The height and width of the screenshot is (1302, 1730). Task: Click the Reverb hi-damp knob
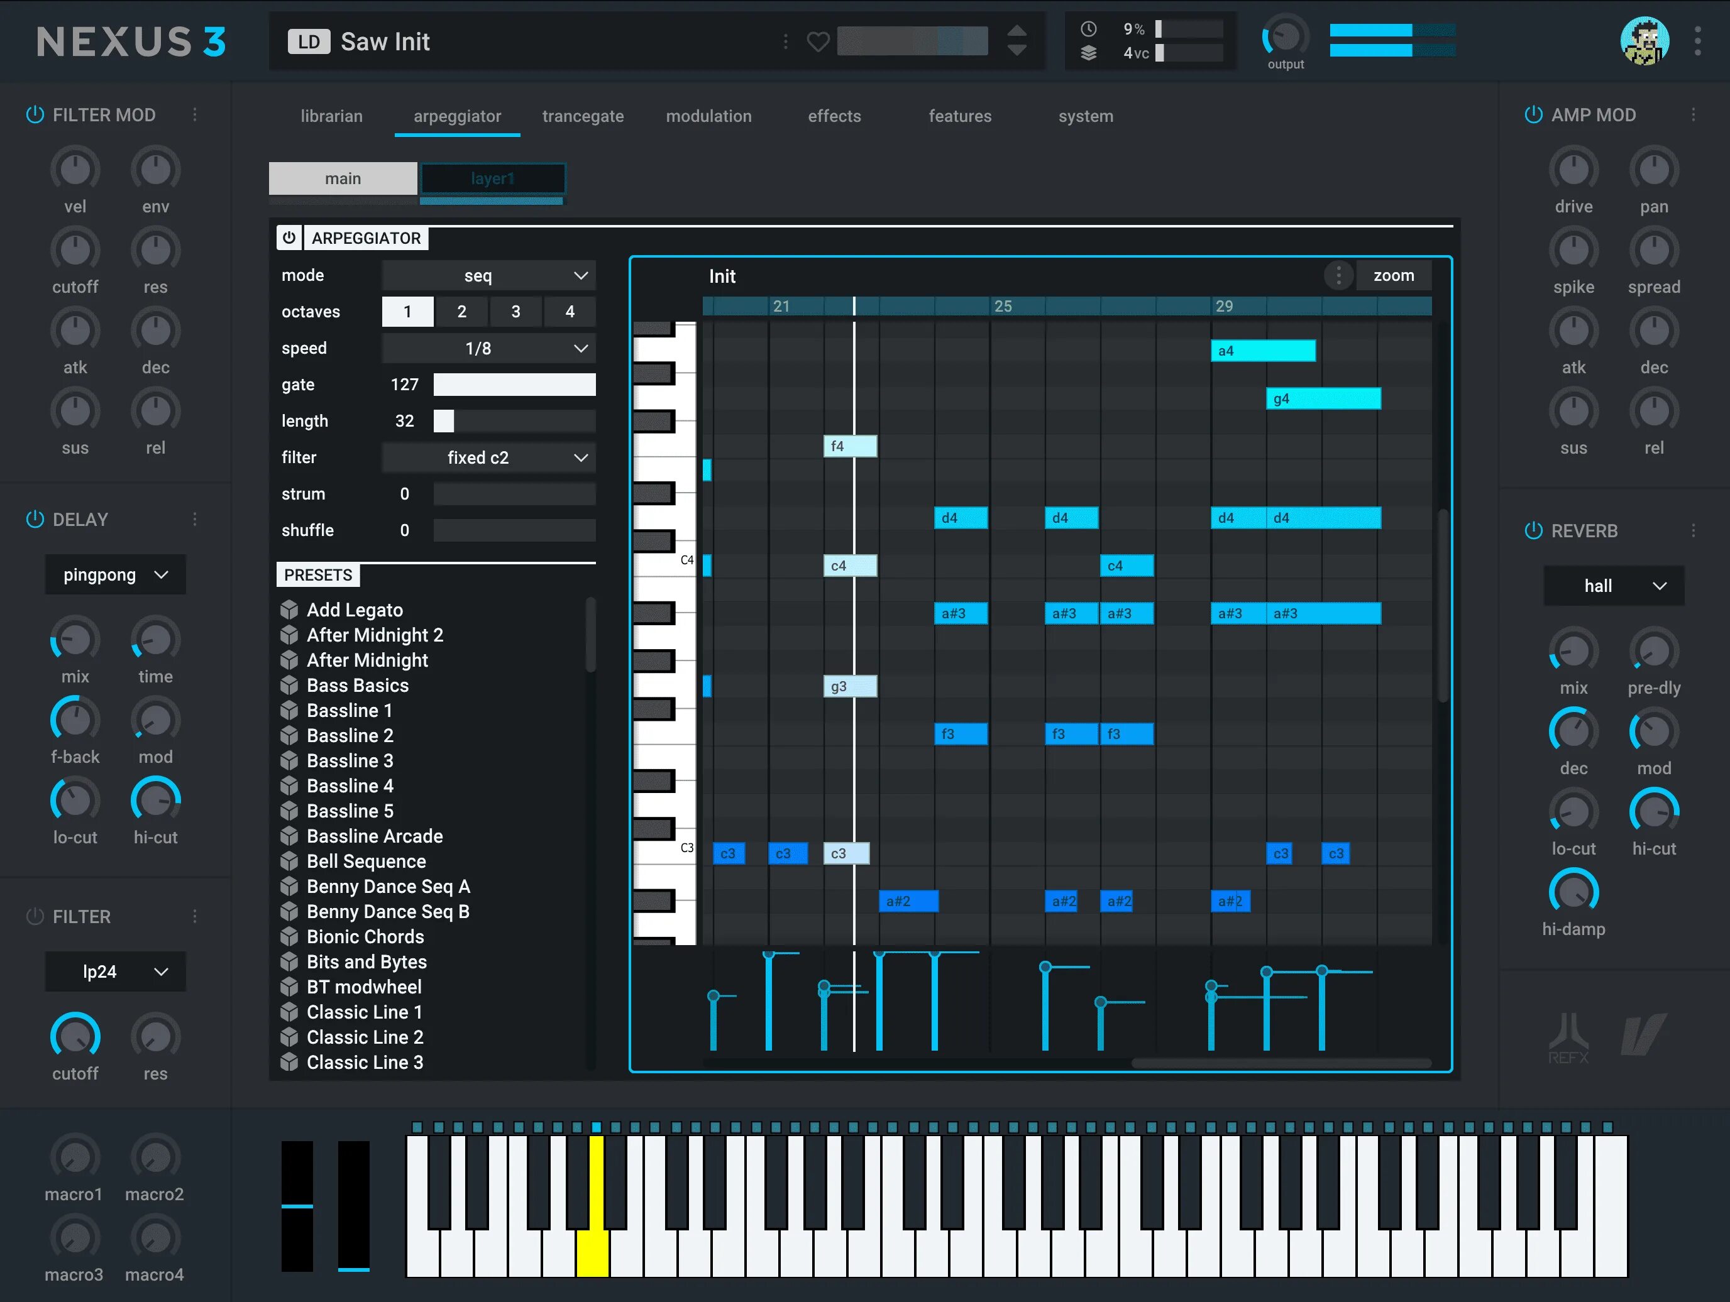(1573, 892)
